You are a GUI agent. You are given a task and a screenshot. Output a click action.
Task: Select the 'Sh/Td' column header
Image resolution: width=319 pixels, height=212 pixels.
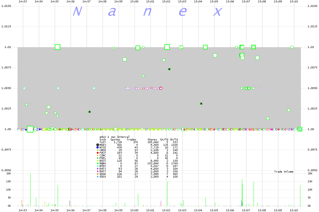click(x=174, y=139)
